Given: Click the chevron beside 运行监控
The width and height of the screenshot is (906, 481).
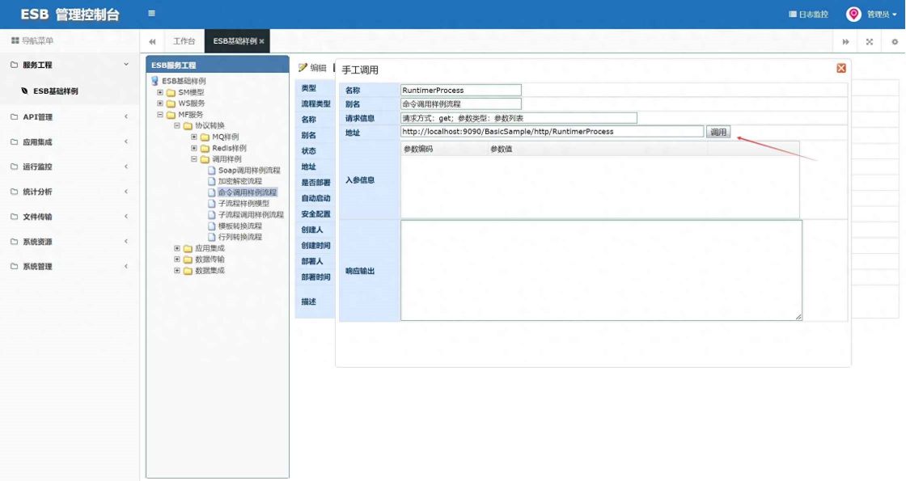Looking at the screenshot, I should (x=126, y=167).
